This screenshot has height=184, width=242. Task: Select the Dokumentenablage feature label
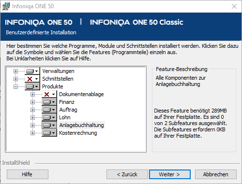(x=81, y=94)
